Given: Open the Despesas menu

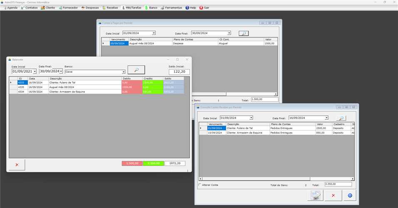Looking at the screenshot, I should coord(90,7).
